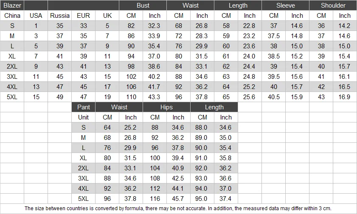Click the pant Unit label cell
Screen dimensions: 357x214
(83, 117)
